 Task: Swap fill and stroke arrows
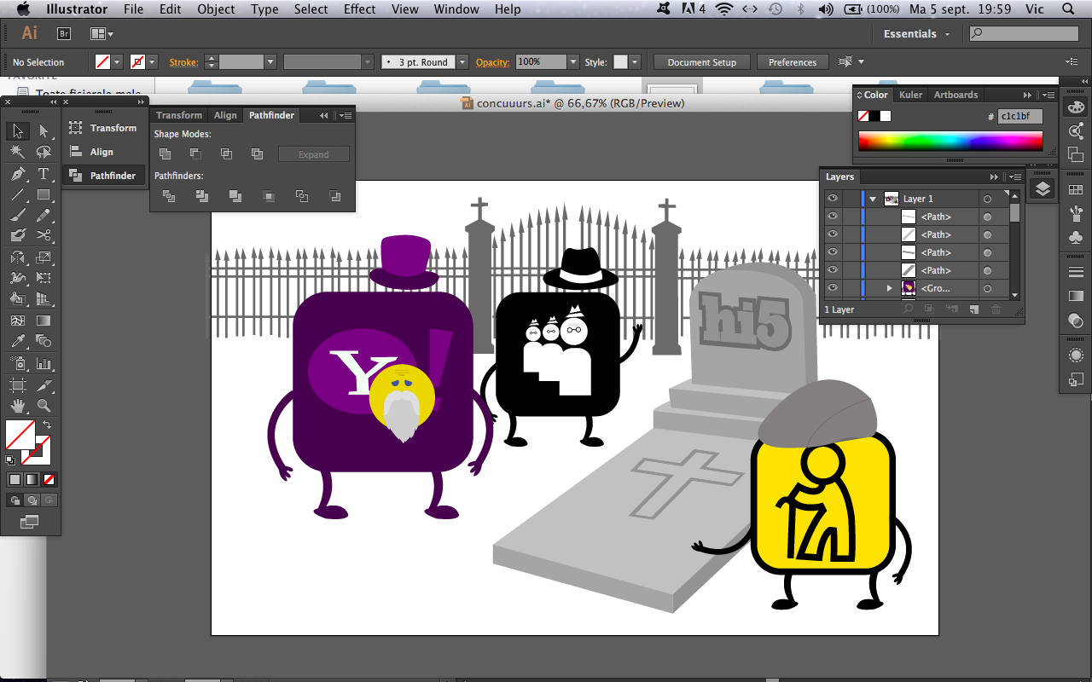pyautogui.click(x=47, y=424)
